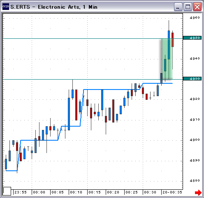Screen dimensions: 204x198
Task: Click the CQG logo icon in title bar
Action: coord(6,7)
